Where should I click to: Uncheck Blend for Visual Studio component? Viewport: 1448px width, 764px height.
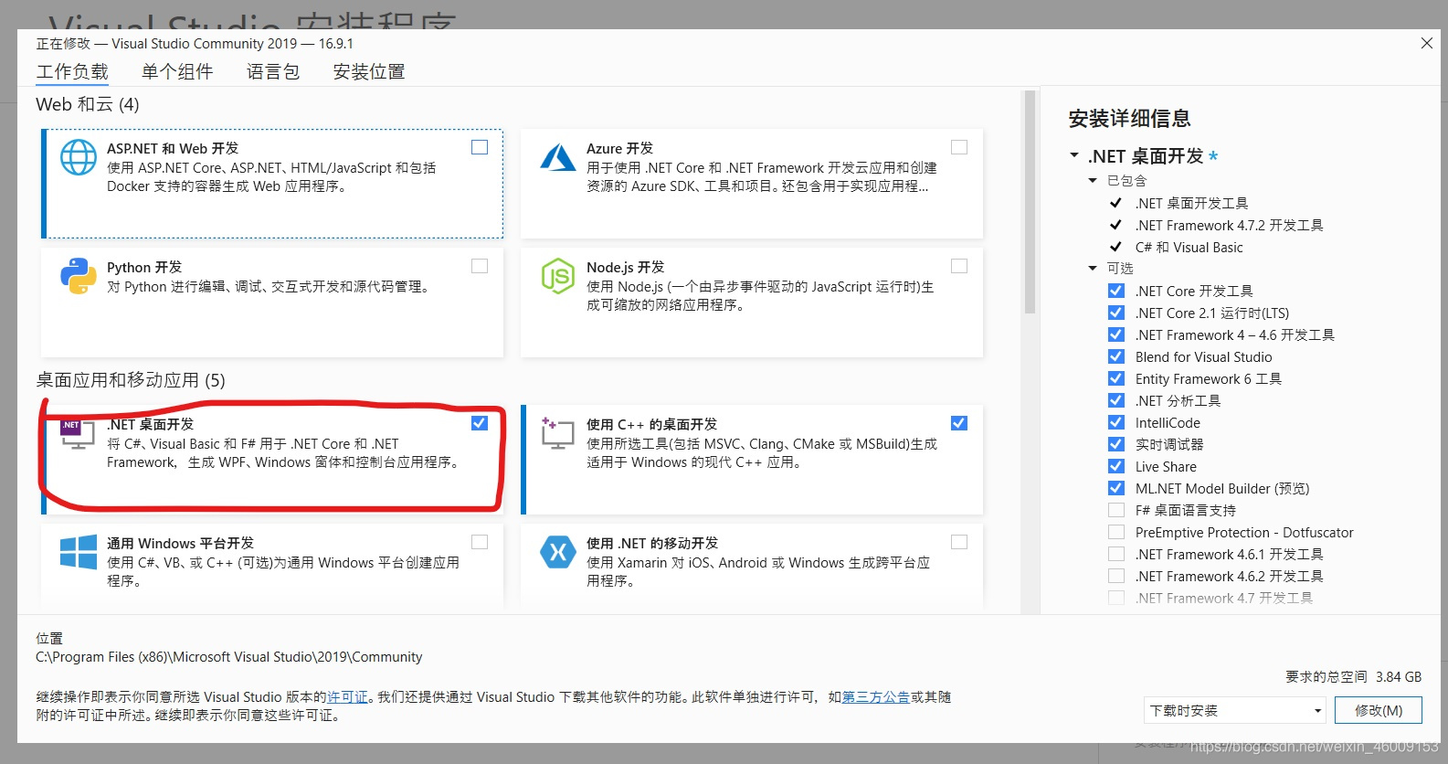pos(1116,356)
